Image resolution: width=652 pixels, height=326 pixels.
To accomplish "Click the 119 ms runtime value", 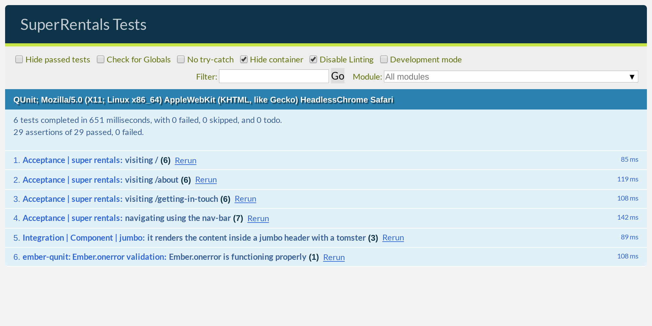I will (x=628, y=179).
